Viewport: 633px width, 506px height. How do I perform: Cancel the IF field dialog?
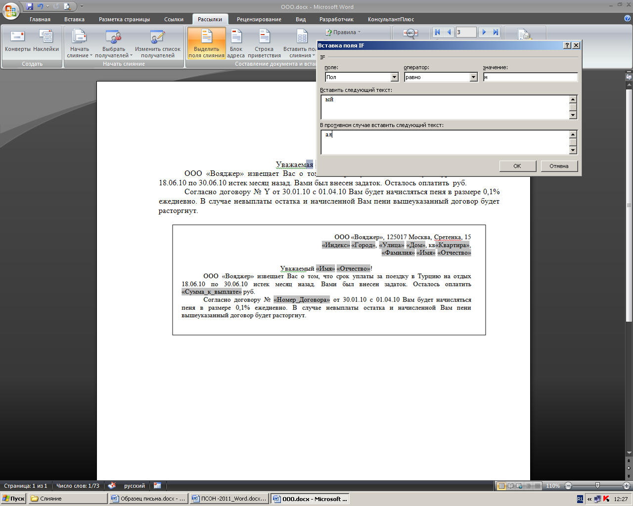(559, 166)
